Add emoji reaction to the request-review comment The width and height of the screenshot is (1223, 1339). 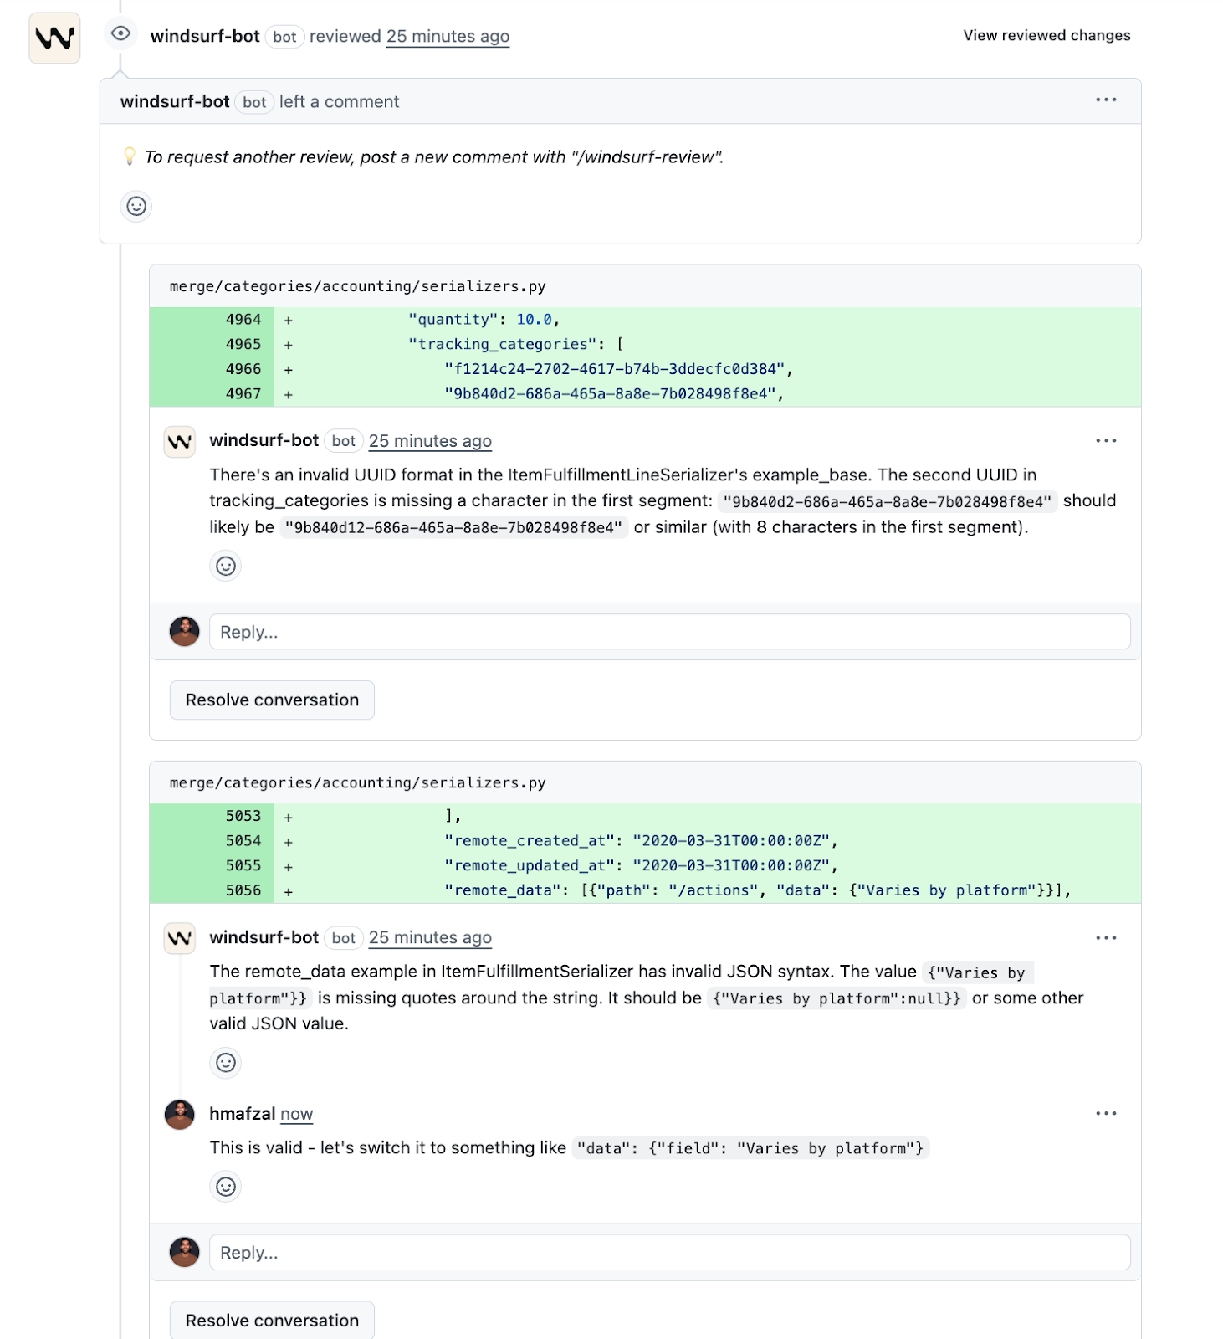click(x=136, y=206)
